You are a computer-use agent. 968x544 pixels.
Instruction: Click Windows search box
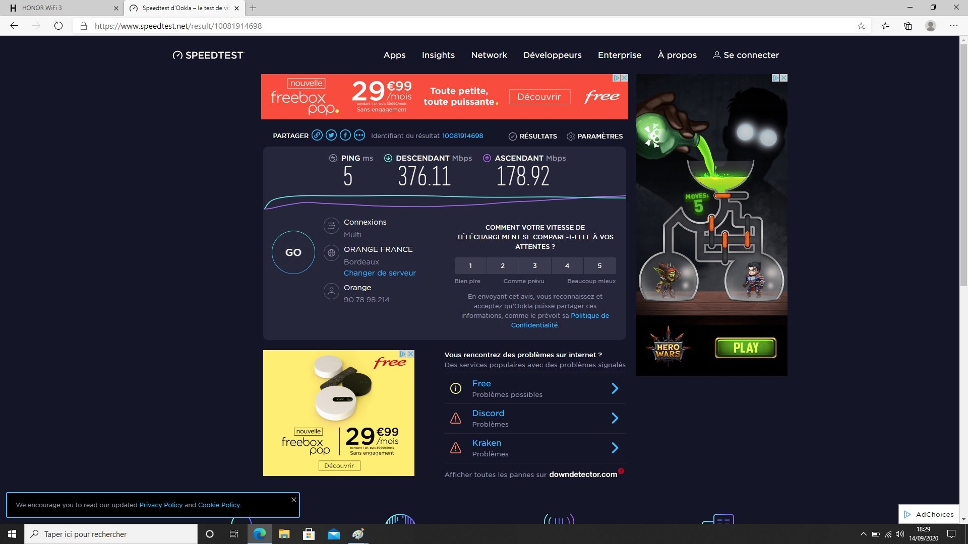pos(111,534)
